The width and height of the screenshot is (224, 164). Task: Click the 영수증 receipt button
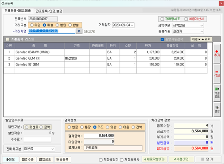tap(28, 160)
